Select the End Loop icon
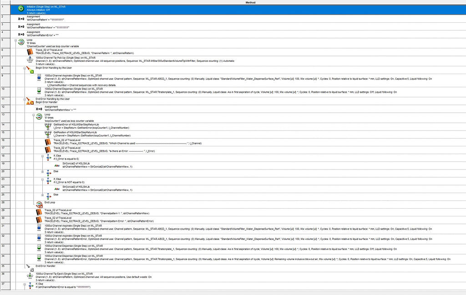 pos(39,205)
